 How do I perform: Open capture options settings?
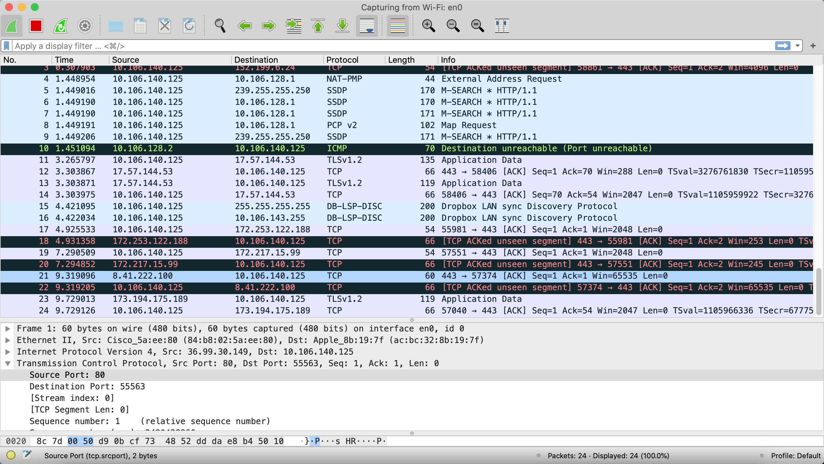pyautogui.click(x=84, y=26)
